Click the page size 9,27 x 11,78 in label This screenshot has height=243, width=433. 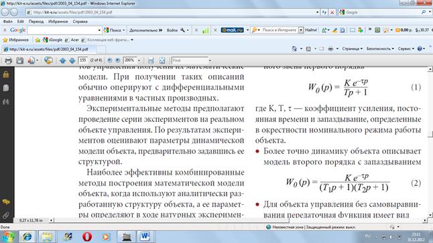pyautogui.click(x=31, y=220)
